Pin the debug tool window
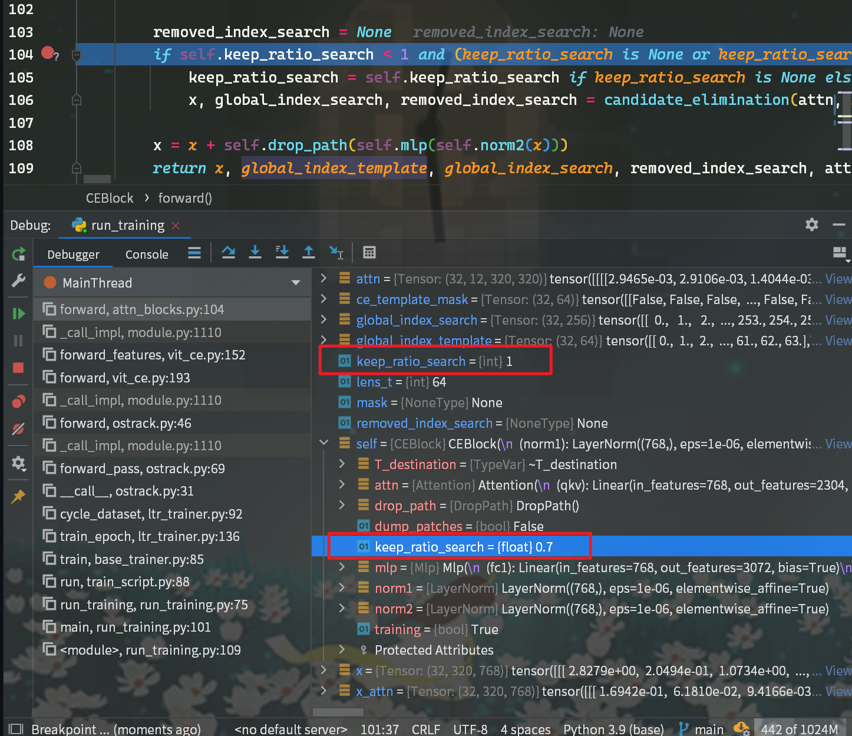The height and width of the screenshot is (736, 852). pos(18,496)
